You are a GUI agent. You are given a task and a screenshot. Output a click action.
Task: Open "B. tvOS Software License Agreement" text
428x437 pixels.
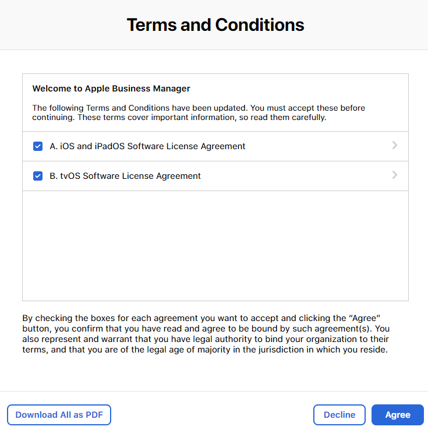(125, 176)
